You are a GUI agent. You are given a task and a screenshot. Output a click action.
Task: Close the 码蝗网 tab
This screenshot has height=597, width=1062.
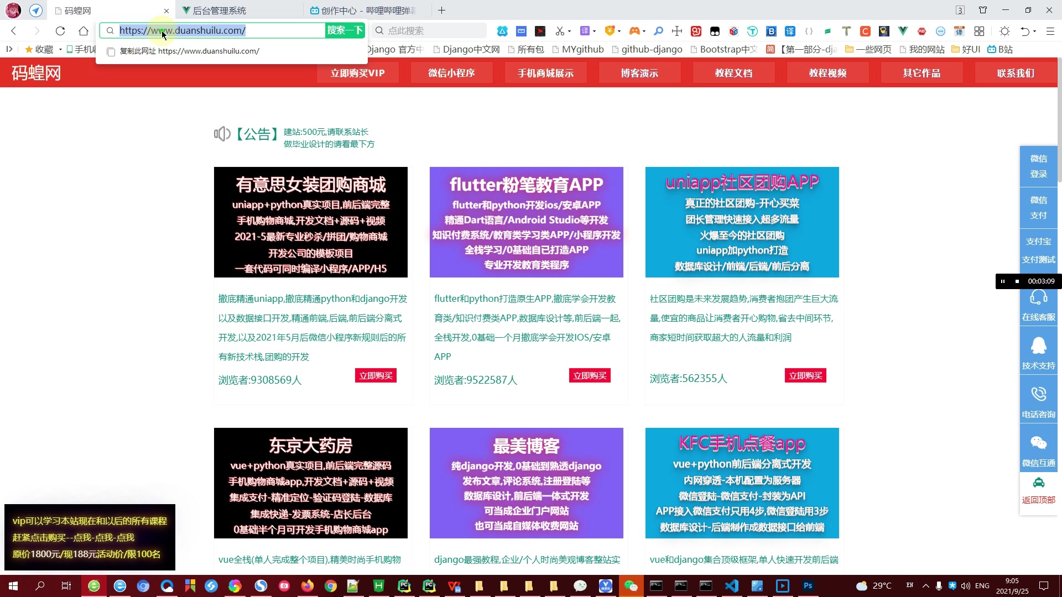click(x=166, y=11)
